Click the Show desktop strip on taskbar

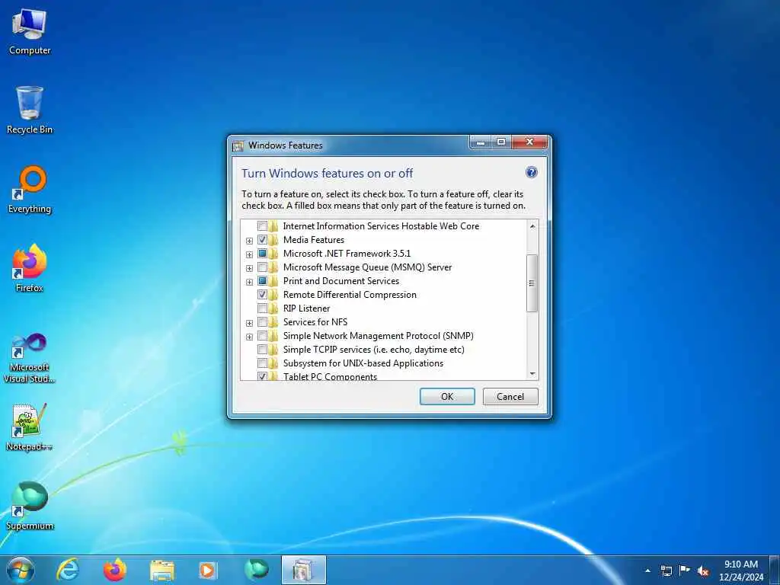776,571
